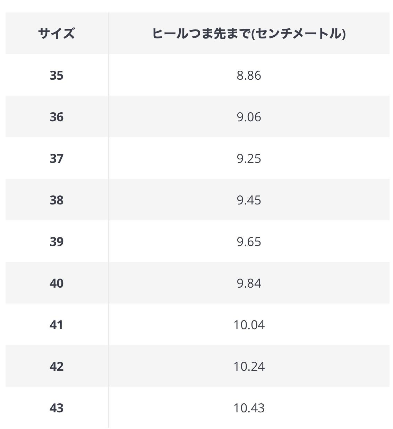
Task: Click size 37 row label
Action: 57,158
